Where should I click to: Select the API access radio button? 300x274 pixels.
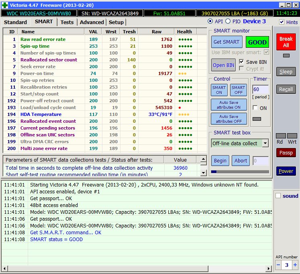tap(210, 21)
